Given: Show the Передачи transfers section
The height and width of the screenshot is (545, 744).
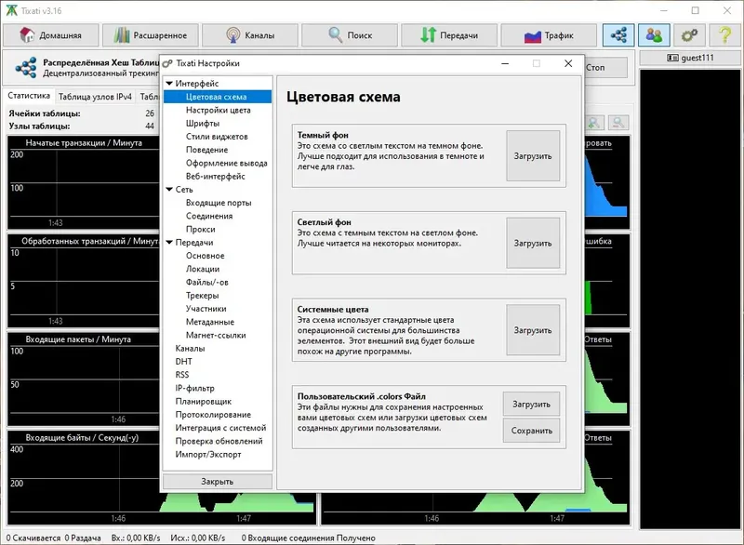Looking at the screenshot, I should point(449,35).
